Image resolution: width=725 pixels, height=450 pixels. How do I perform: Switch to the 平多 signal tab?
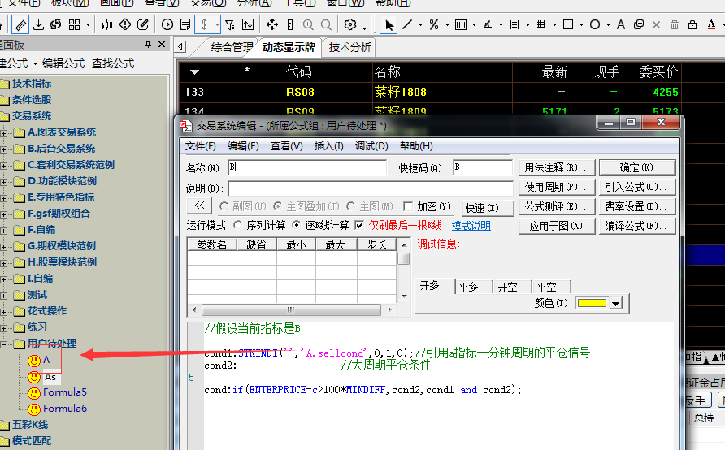[x=468, y=287]
